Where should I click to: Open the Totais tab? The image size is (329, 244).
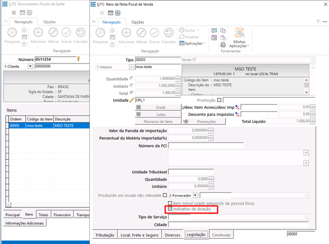pyautogui.click(x=43, y=215)
